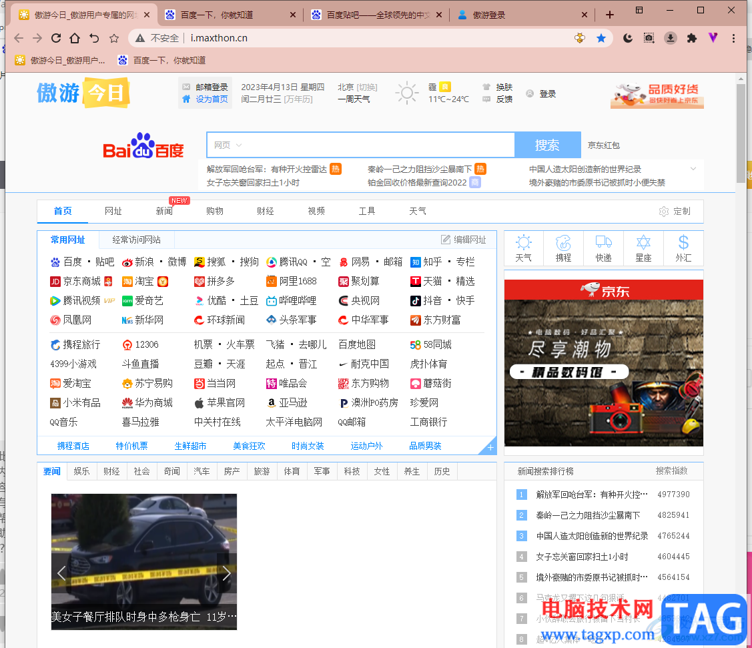Viewport: 752px width, 648px height.
Task: Click the outline star favorites icon in toolbar
Action: pyautogui.click(x=114, y=38)
